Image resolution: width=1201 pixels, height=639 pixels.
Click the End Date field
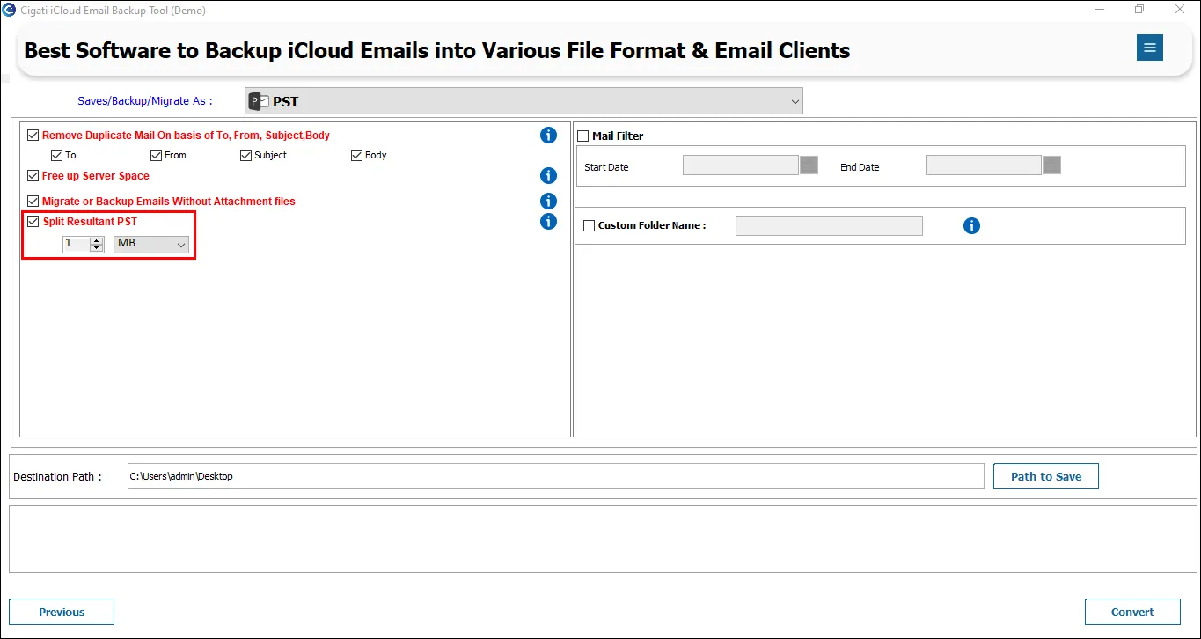click(x=984, y=165)
